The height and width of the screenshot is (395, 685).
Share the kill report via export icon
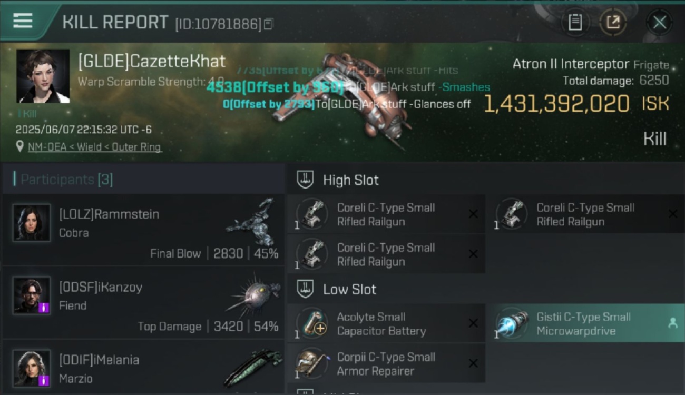613,22
